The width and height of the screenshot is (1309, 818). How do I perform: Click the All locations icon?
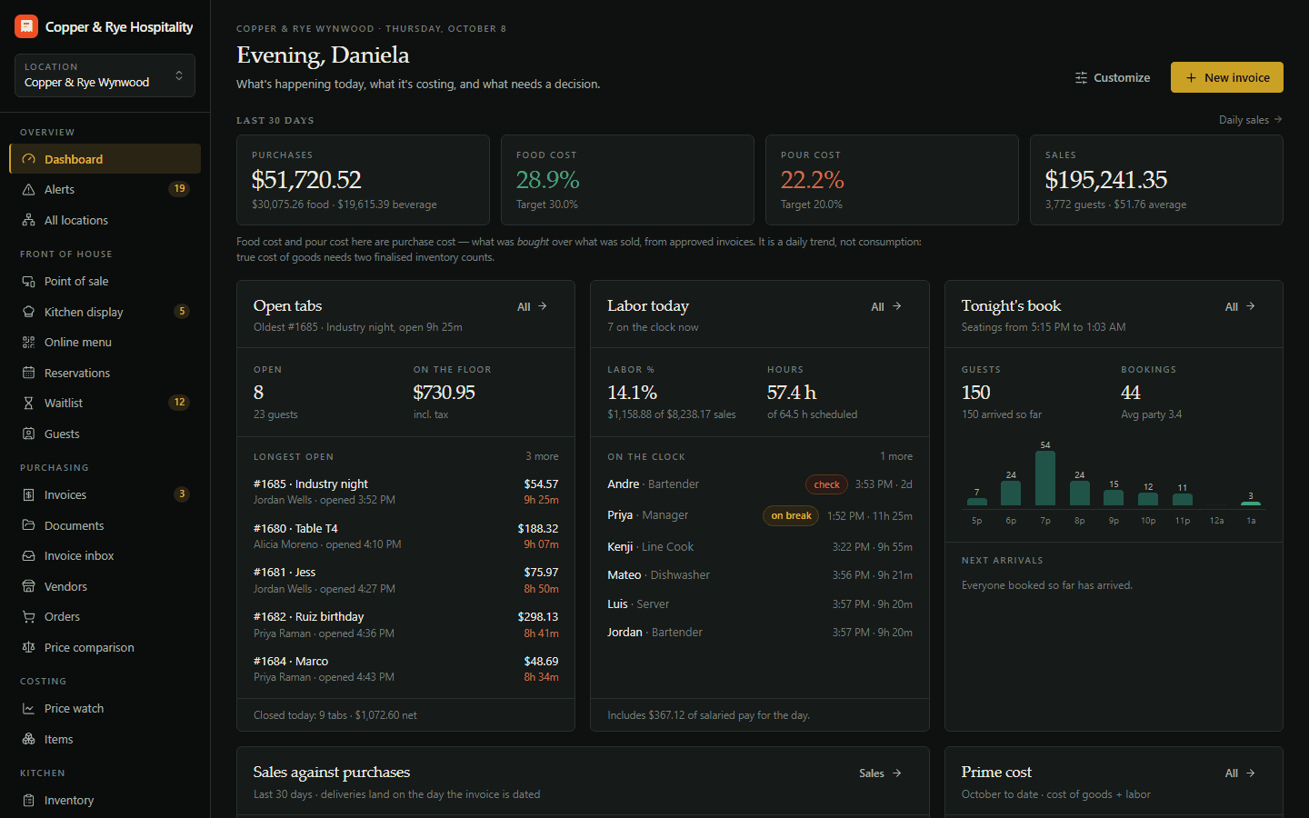[x=28, y=220]
